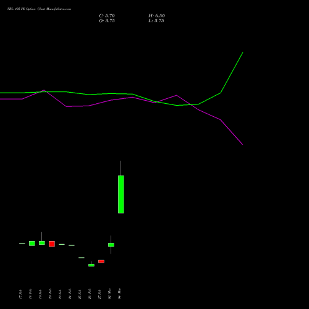Click the green indicator line's rising end

click(243, 53)
